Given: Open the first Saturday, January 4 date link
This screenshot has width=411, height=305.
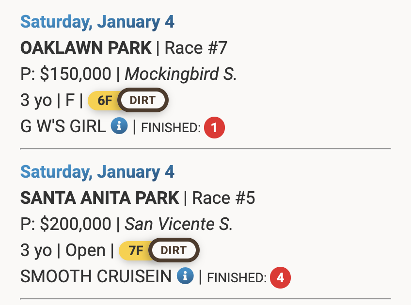Looking at the screenshot, I should point(97,22).
